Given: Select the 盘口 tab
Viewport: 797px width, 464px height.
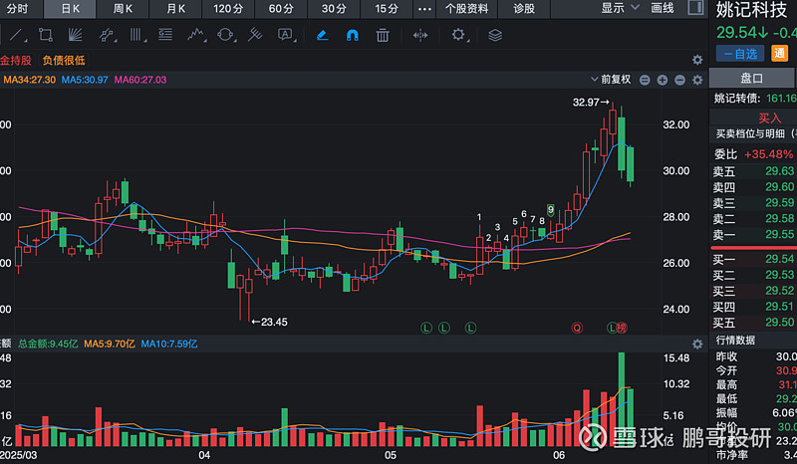Looking at the screenshot, I should [751, 79].
